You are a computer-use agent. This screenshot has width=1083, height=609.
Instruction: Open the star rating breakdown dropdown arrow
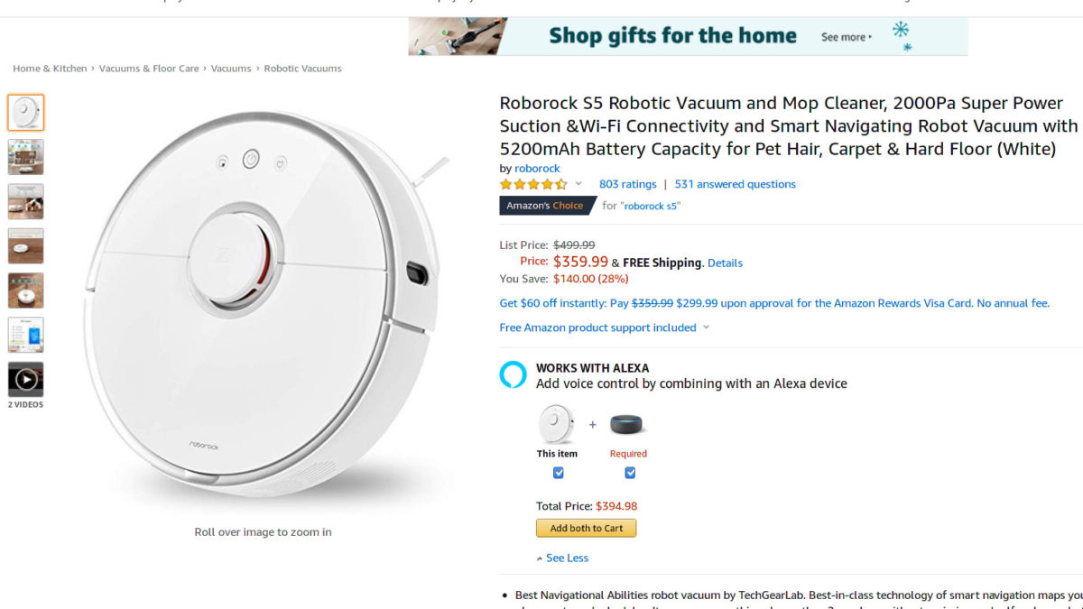coord(579,184)
